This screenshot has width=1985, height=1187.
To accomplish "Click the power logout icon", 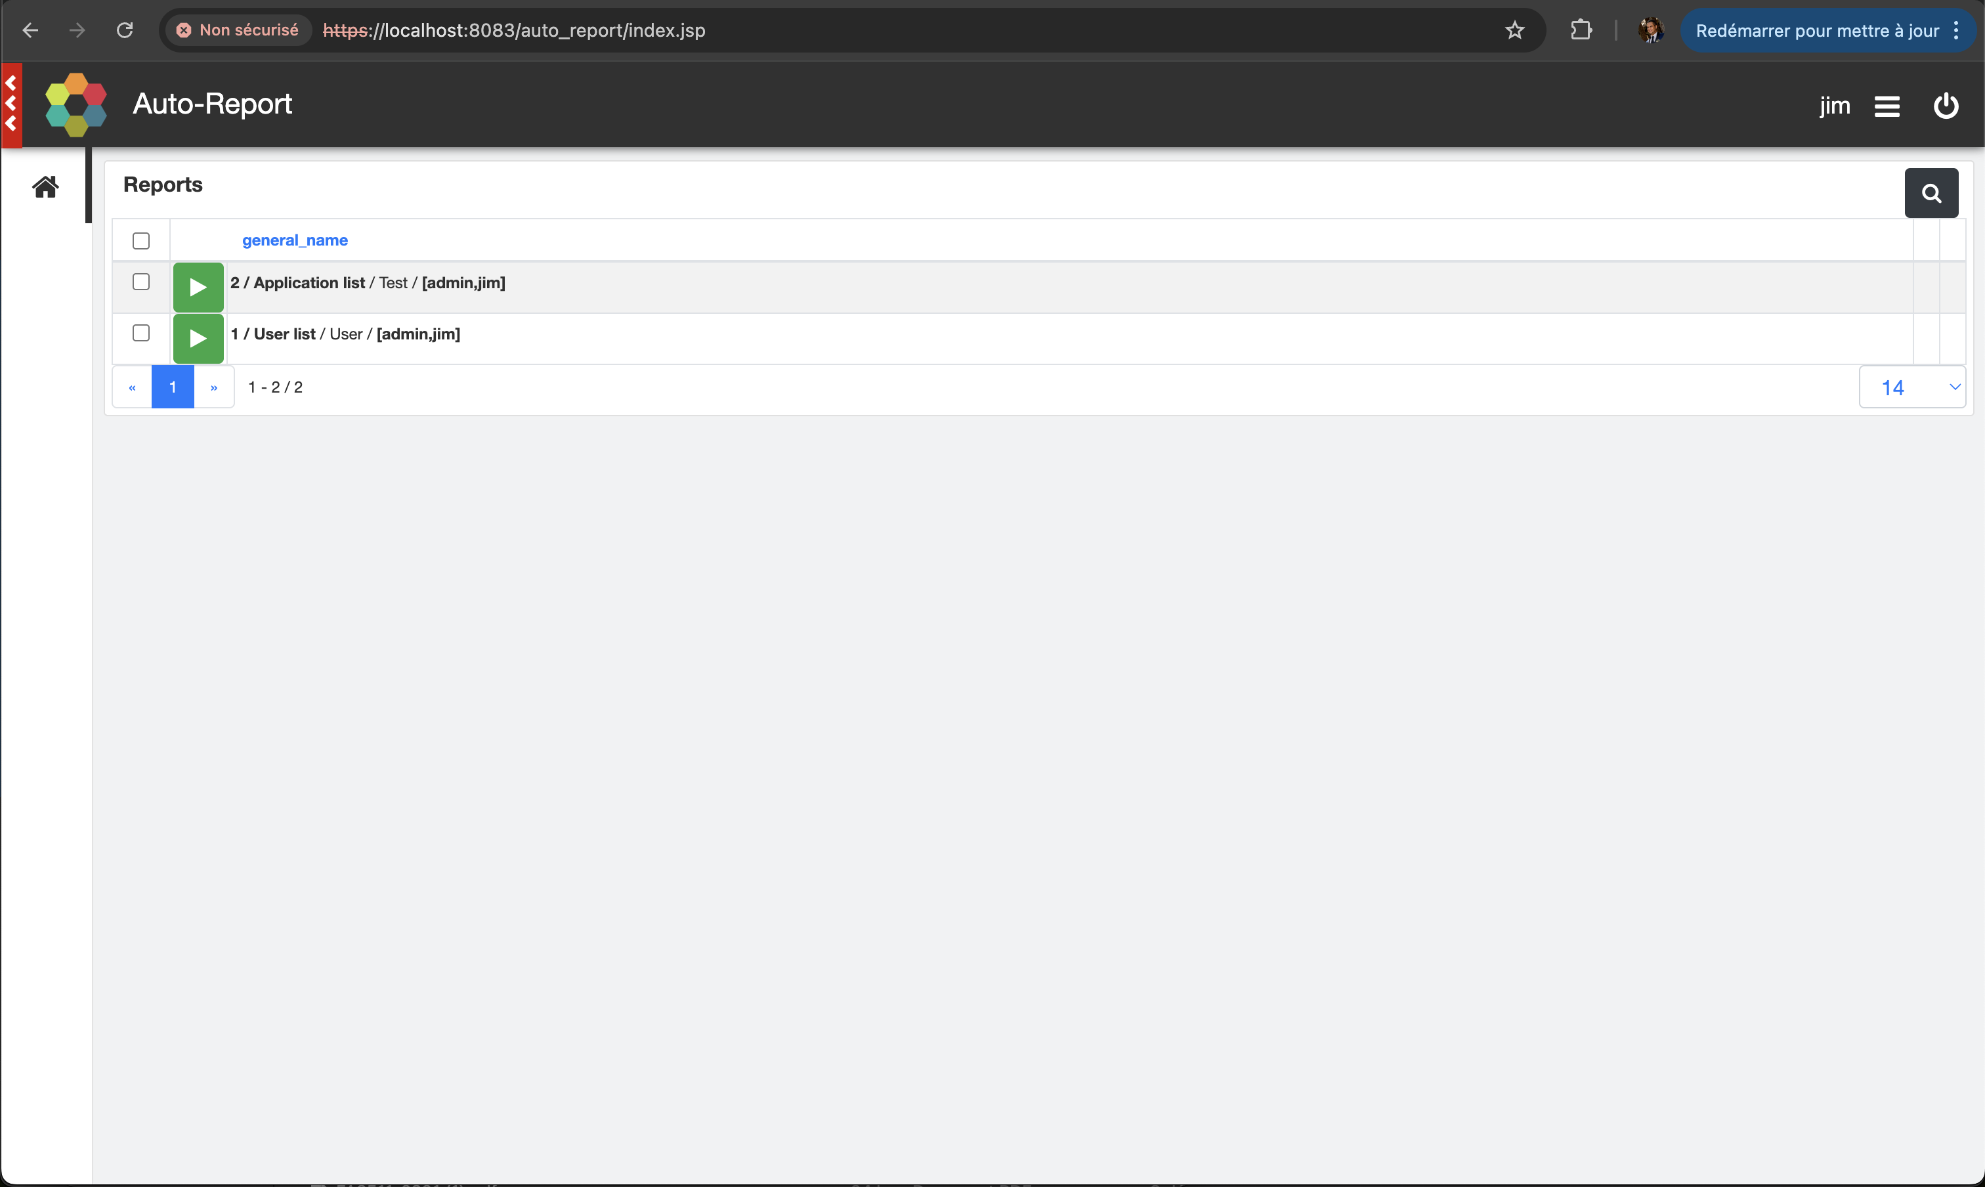I will pos(1945,106).
